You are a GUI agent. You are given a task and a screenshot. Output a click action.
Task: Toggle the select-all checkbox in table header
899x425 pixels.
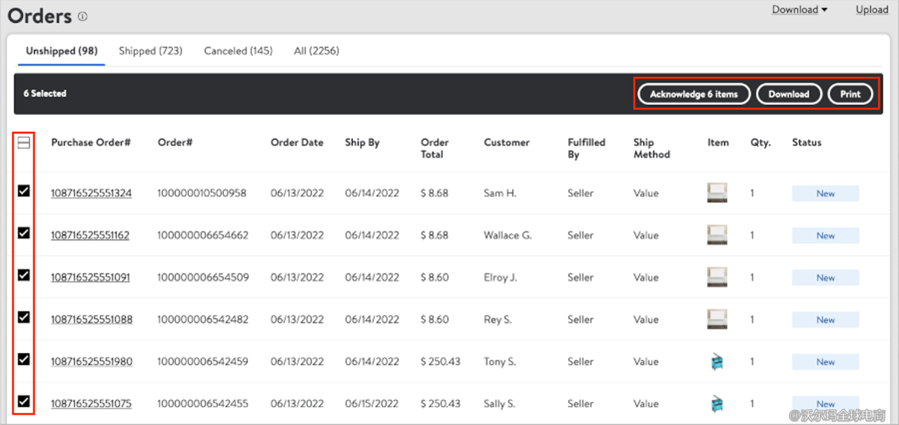tap(24, 143)
